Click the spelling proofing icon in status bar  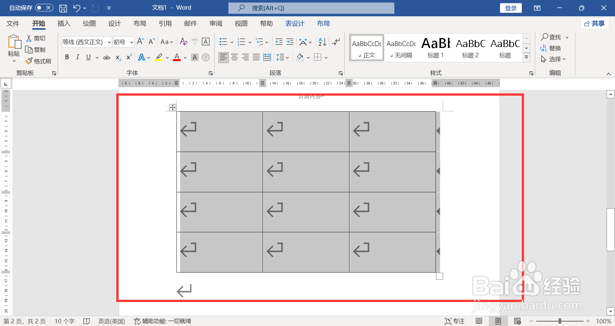click(x=86, y=321)
